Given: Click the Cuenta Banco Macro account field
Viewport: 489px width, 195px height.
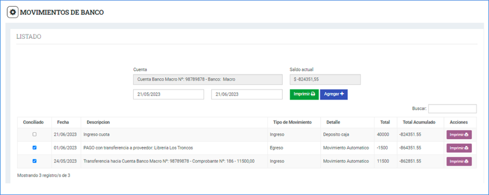Looking at the screenshot, I should pyautogui.click(x=208, y=79).
